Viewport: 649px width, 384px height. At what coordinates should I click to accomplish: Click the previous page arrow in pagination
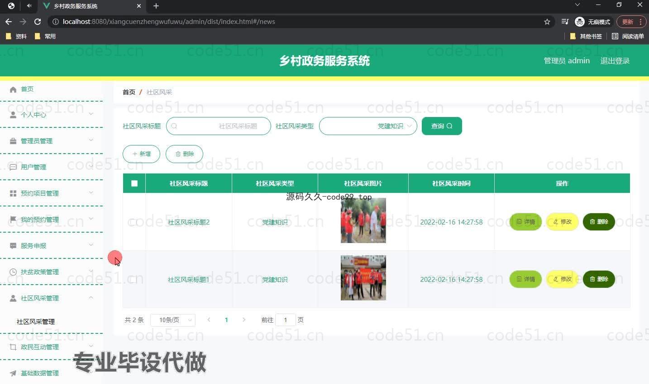click(209, 320)
